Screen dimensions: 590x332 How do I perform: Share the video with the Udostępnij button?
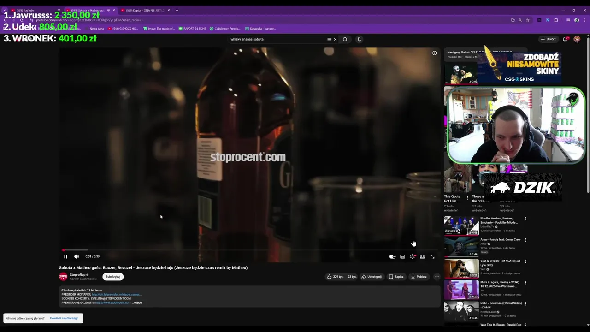pyautogui.click(x=372, y=277)
